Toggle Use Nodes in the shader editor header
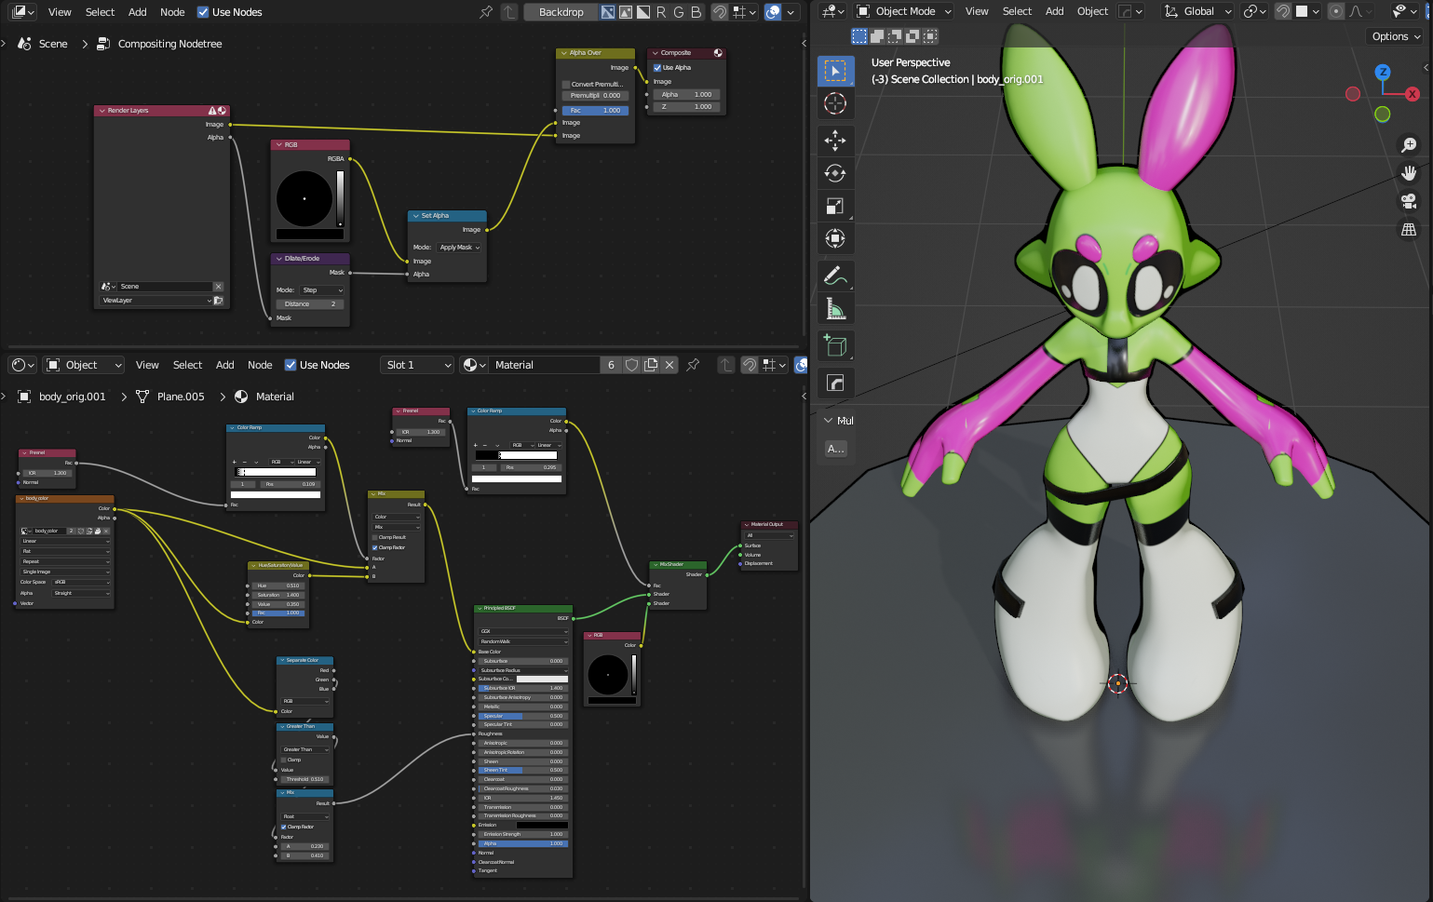 [x=317, y=365]
